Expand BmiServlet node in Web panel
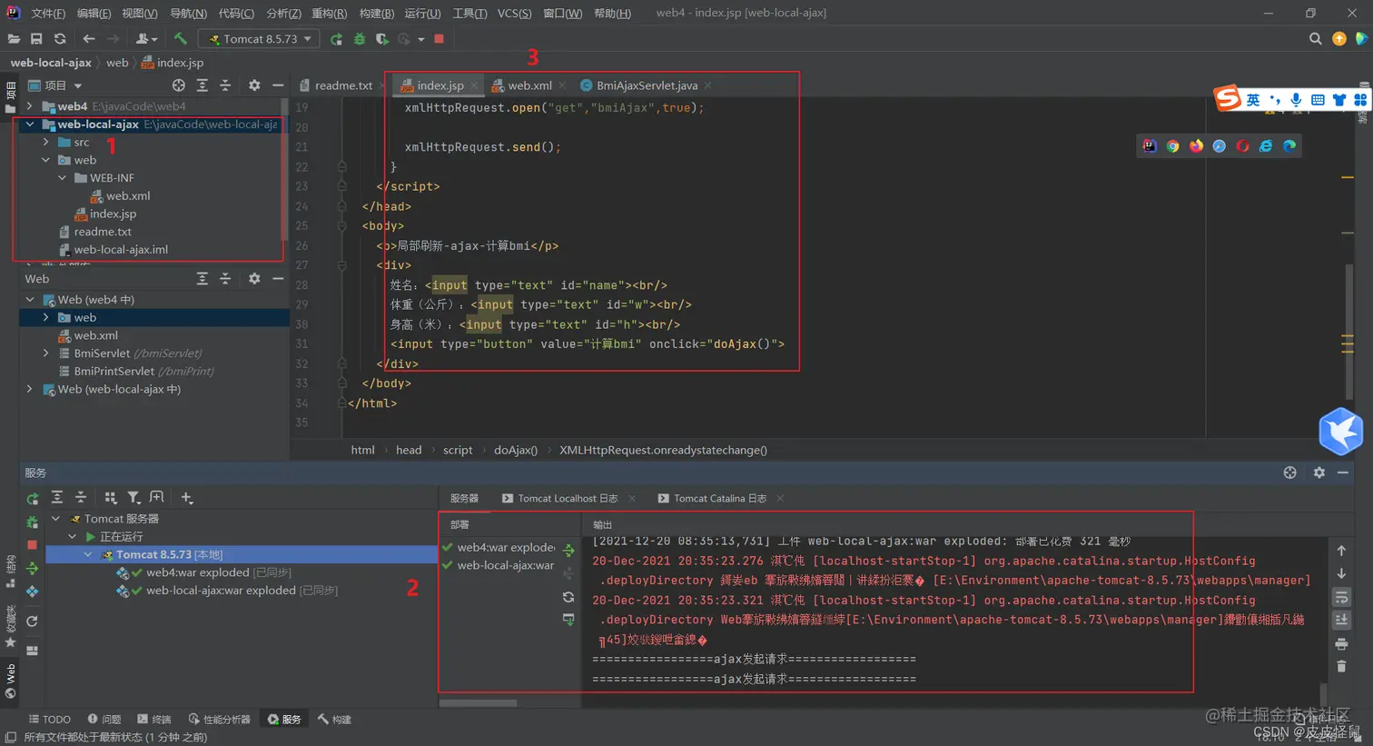1373x746 pixels. click(46, 353)
